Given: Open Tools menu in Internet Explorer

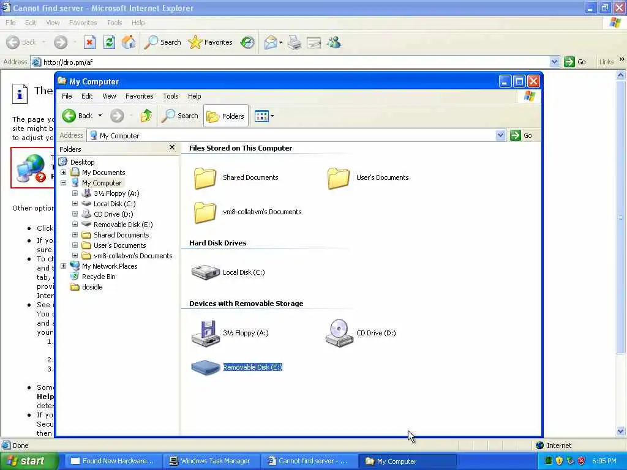Looking at the screenshot, I should point(114,23).
